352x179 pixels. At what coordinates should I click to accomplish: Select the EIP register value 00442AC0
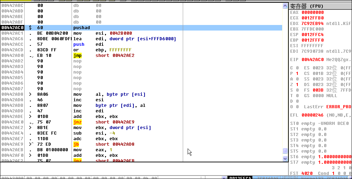coord(312,60)
